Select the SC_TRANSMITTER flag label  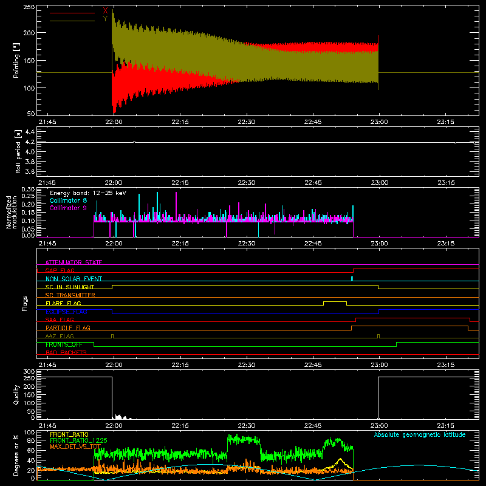point(70,295)
